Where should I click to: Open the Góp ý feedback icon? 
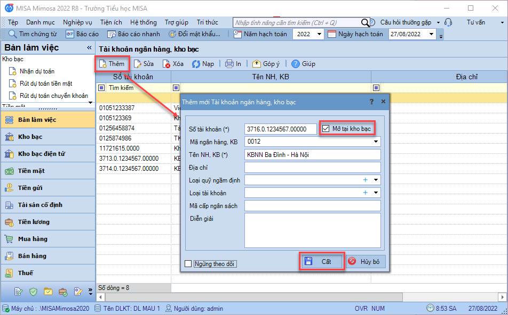click(x=257, y=64)
